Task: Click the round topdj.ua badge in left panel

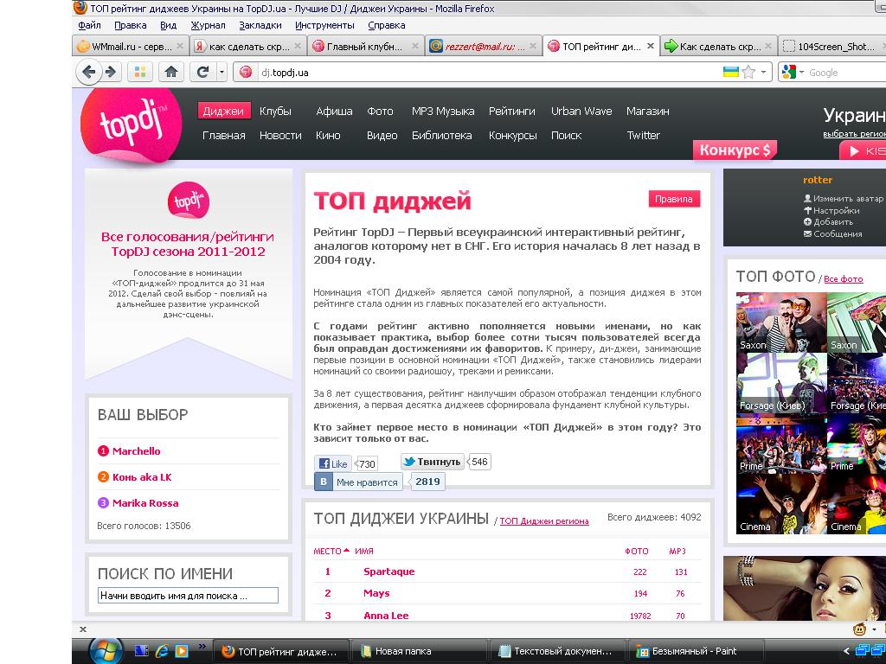Action: (188, 201)
